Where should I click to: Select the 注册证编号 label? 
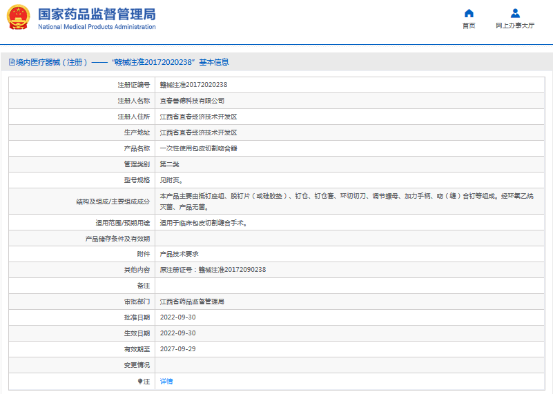pos(134,85)
